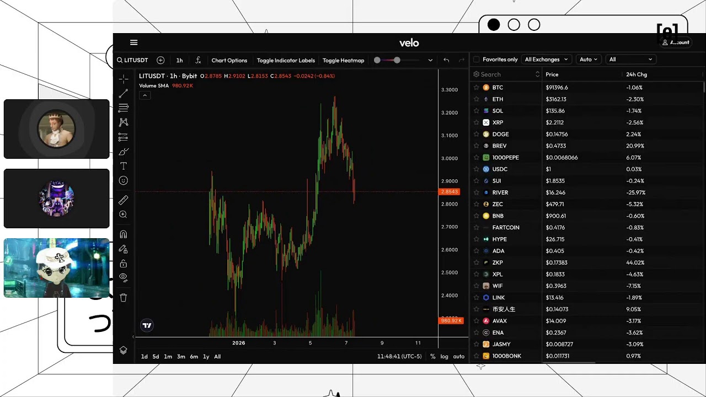This screenshot has height=397, width=706.
Task: Switch the price scale to percent
Action: click(433, 357)
